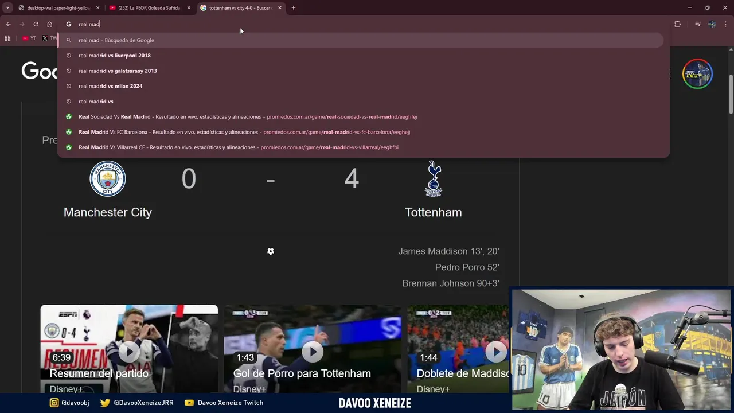734x413 pixels.
Task: Click the 'Davoo Xeneize Twitch' text
Action: coord(231,403)
